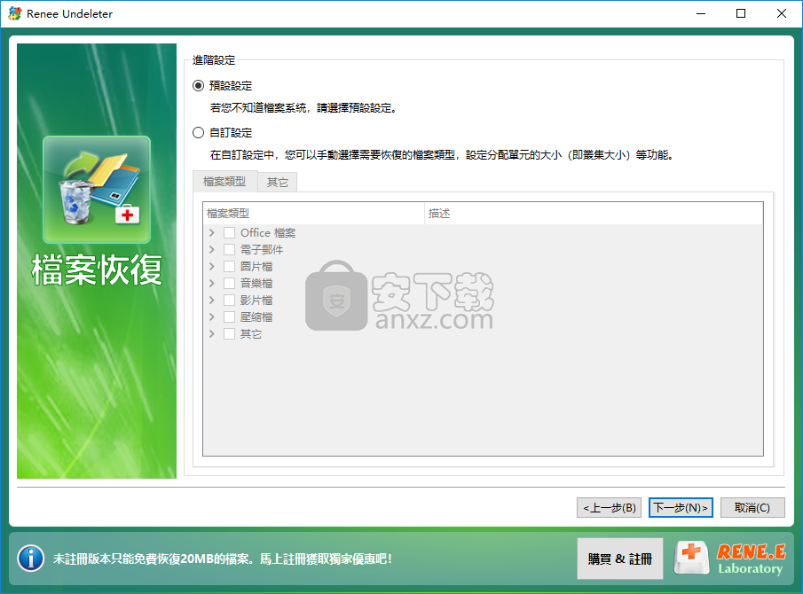Expand the 電子郵件 tree node
The width and height of the screenshot is (803, 594).
(212, 250)
